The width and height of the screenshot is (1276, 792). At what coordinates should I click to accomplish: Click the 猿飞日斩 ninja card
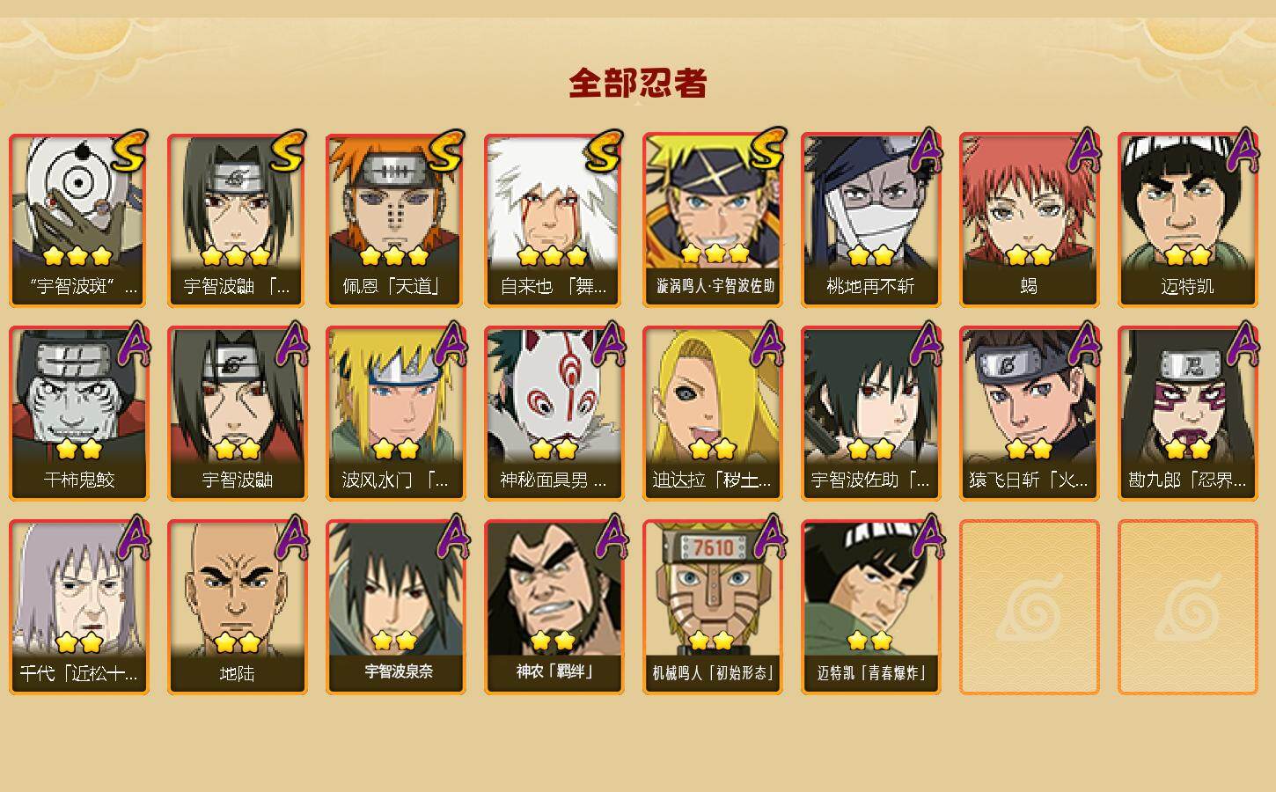tap(1029, 414)
